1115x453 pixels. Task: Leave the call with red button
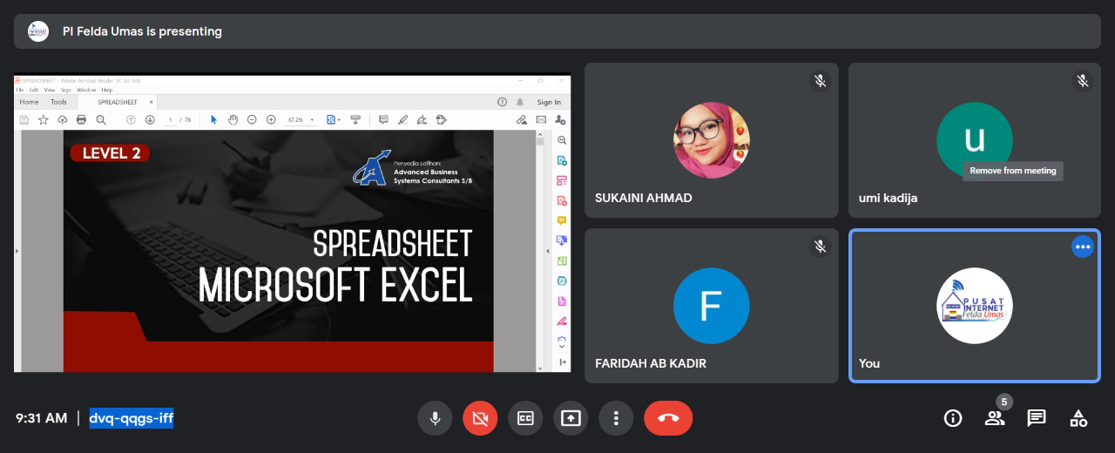[x=668, y=418]
